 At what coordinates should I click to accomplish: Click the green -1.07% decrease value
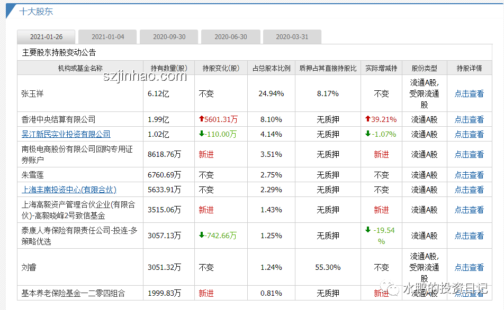(381, 134)
